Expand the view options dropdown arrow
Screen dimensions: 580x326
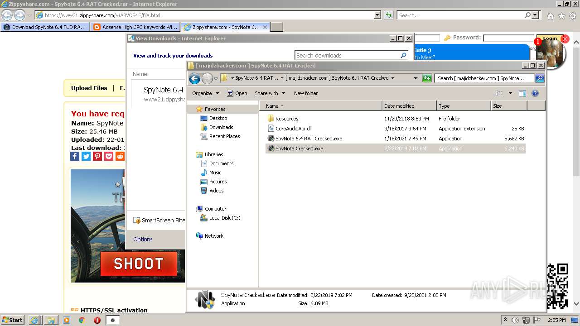tap(510, 93)
